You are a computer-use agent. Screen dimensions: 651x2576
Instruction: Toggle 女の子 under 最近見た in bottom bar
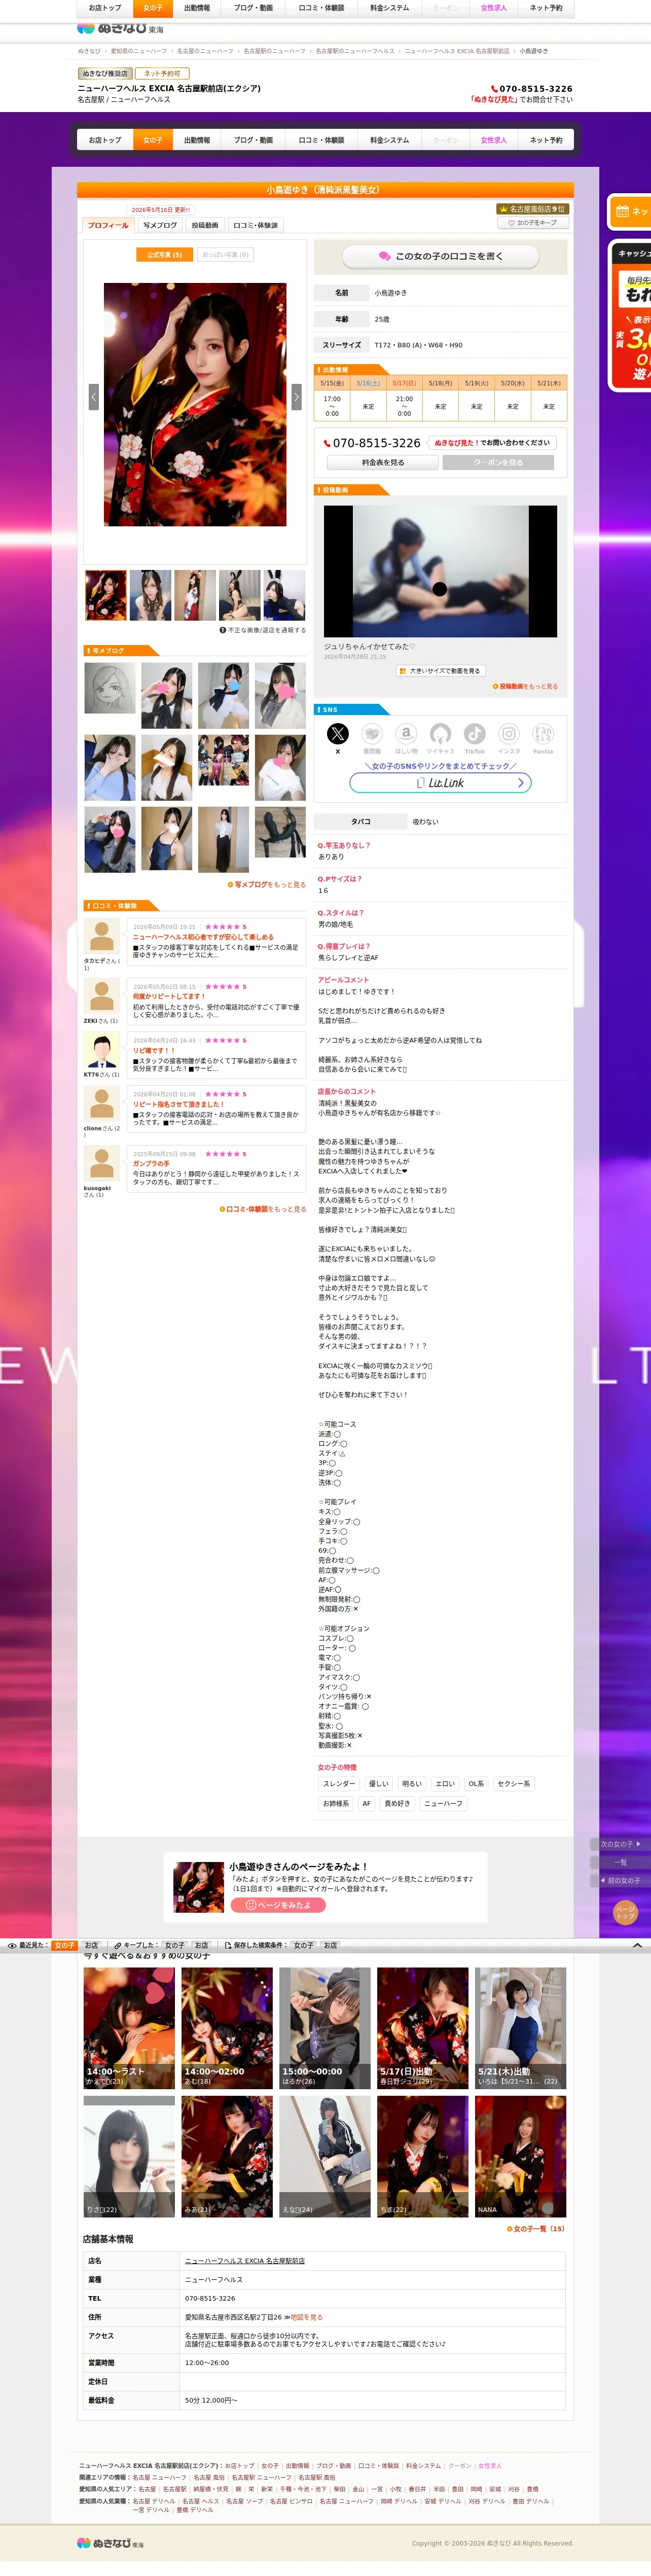coord(65,1946)
